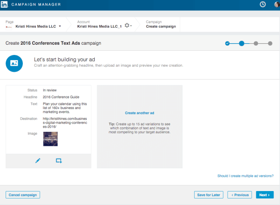Click the duplicate ad icon
280x205 pixels.
tap(59, 161)
